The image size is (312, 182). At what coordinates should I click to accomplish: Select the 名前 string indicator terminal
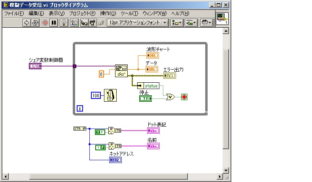point(153,146)
